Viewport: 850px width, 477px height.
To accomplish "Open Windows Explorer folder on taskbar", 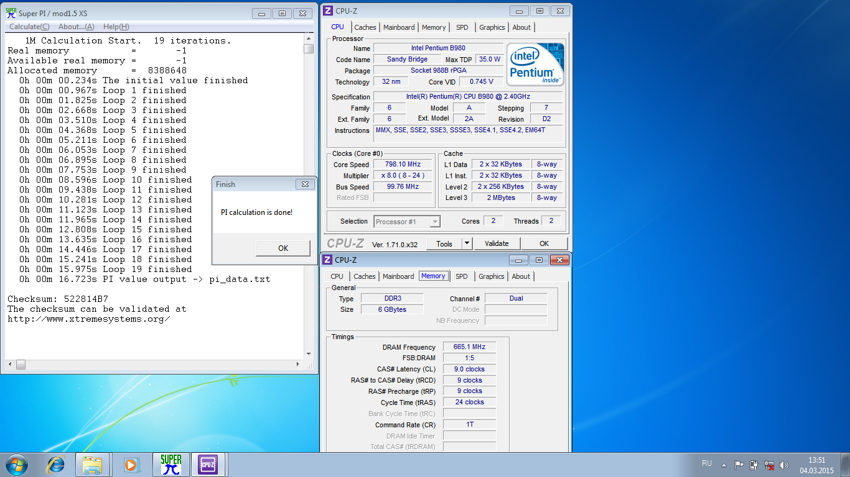I will pos(92,465).
